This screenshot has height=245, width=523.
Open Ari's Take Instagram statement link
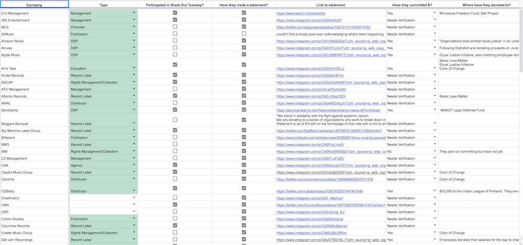(310, 68)
